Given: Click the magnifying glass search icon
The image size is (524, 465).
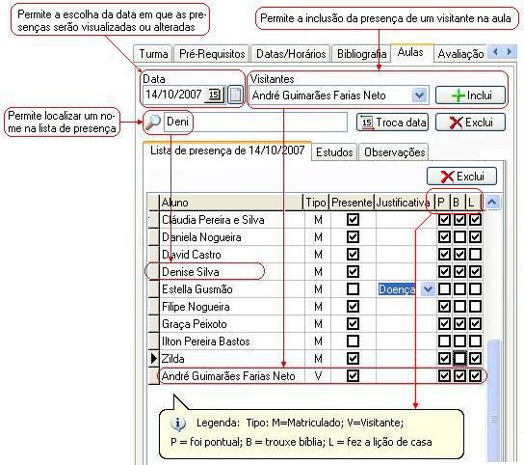Looking at the screenshot, I should [153, 123].
